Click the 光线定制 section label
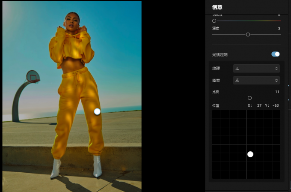The image size is (291, 192). pos(220,55)
